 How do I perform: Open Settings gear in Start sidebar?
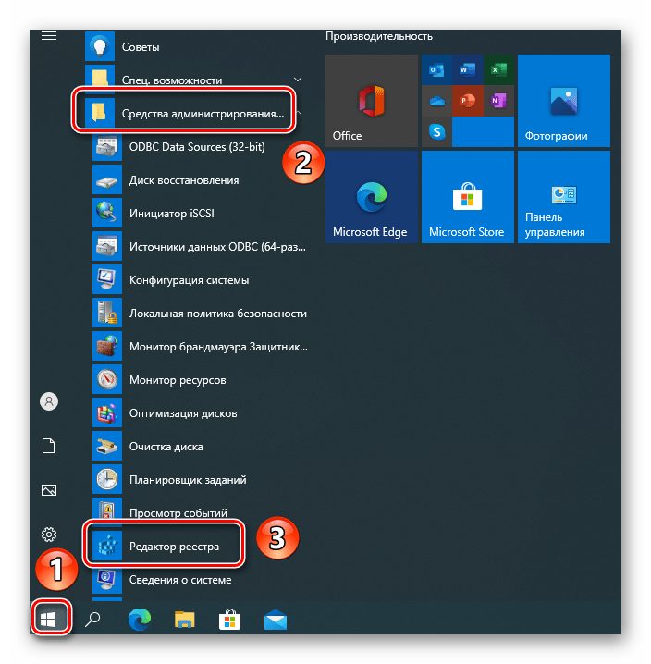[49, 535]
